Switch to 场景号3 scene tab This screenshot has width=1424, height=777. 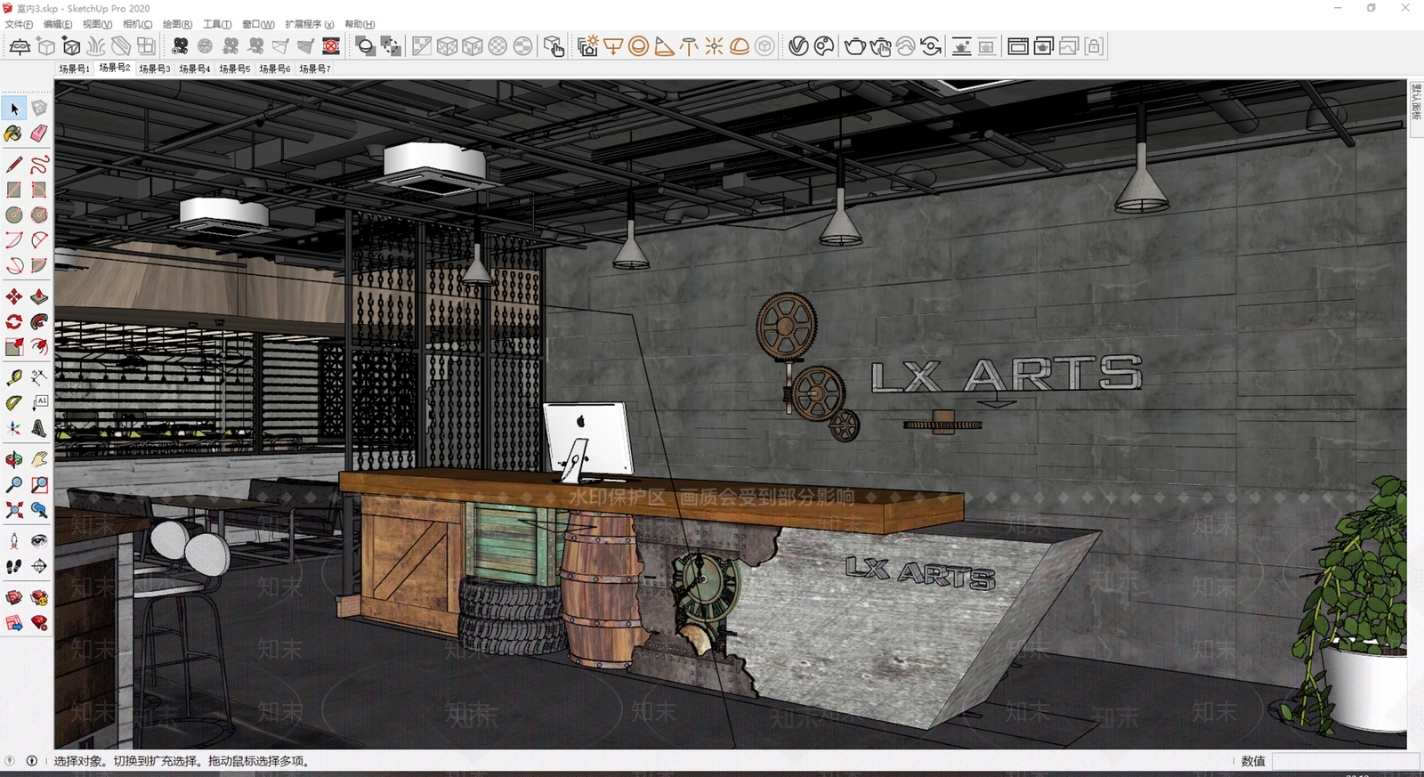[x=154, y=69]
